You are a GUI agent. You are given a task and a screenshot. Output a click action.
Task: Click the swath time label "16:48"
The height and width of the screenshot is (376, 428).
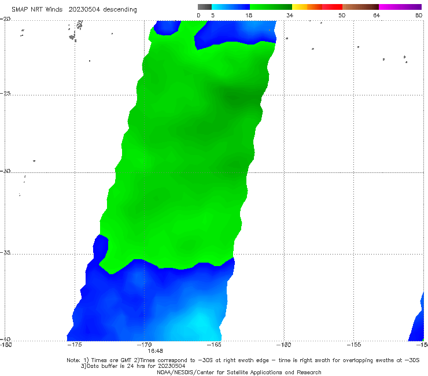[156, 351]
